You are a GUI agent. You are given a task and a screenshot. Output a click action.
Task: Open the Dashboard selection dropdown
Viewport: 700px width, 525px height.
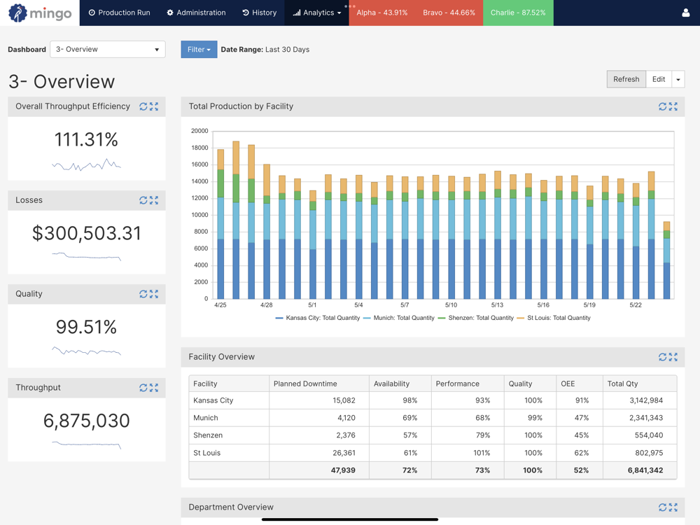[108, 50]
